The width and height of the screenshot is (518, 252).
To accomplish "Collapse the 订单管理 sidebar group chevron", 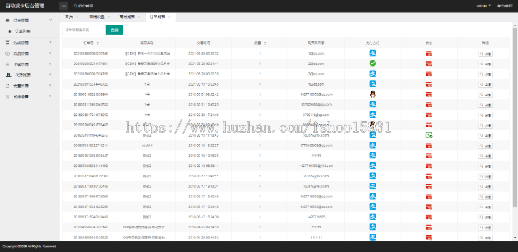I will 51,20.
